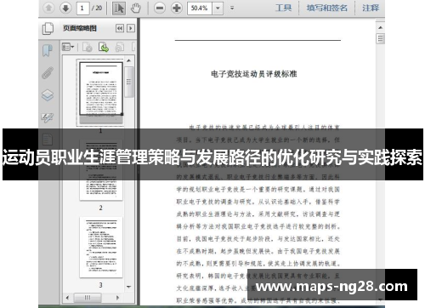The width and height of the screenshot is (425, 308).
Task: Click the page thumbnails panel icon
Action: click(48, 28)
